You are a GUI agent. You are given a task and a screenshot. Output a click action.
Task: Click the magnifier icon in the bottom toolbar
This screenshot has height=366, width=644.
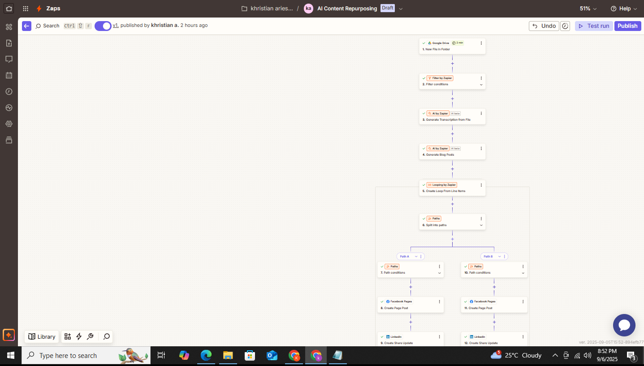[107, 336]
